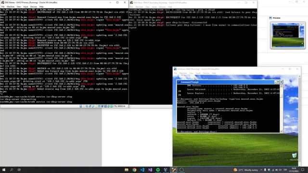Close the DNS Master VirtualBox window
Viewport: 308px width, 173px height.
coord(125,2)
